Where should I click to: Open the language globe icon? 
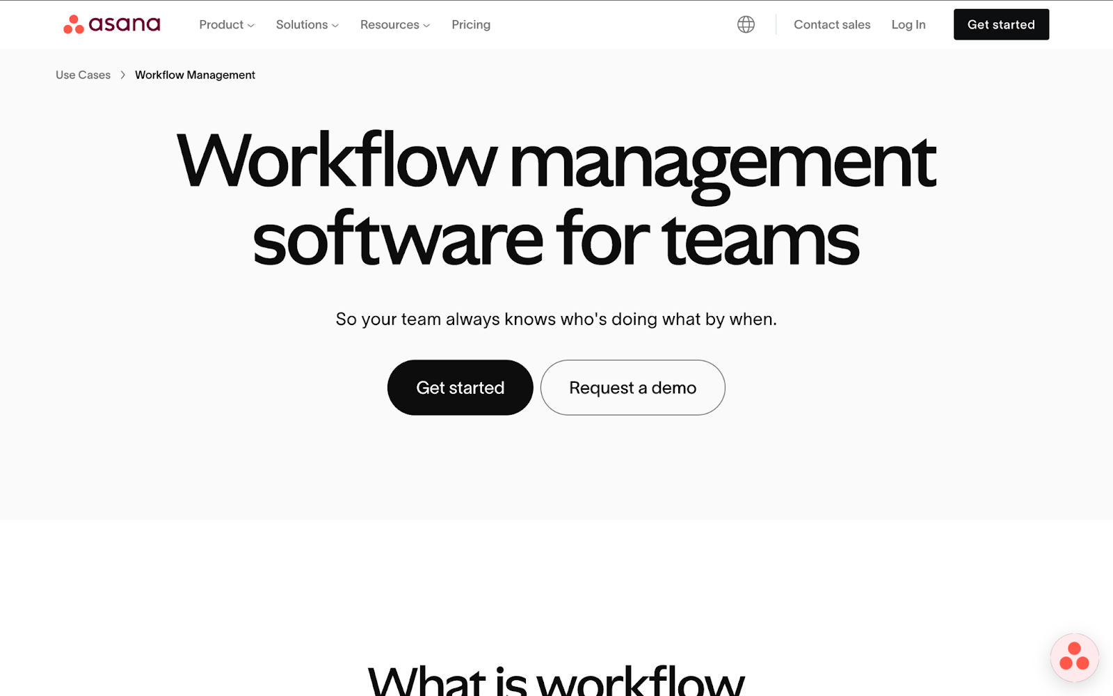tap(746, 24)
